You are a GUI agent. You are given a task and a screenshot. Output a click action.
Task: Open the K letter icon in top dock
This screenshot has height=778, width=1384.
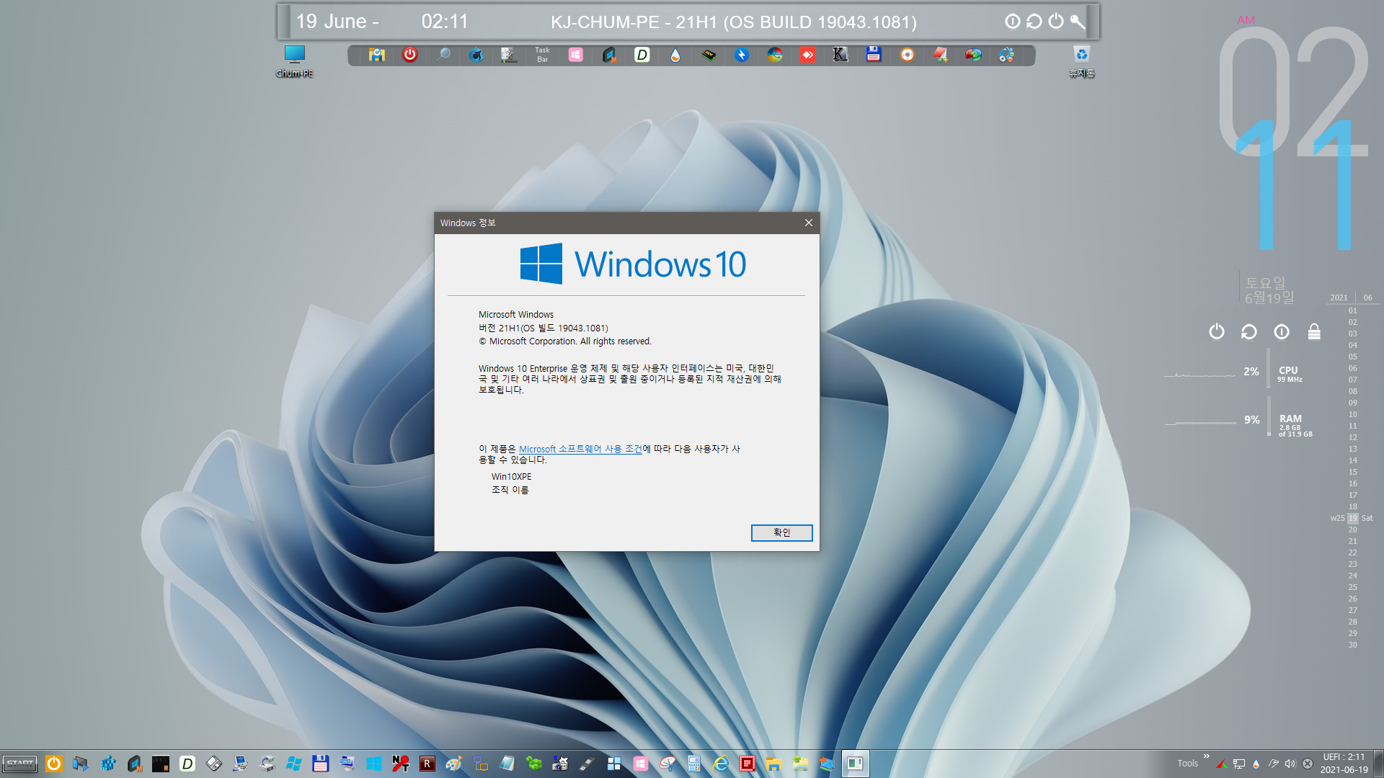point(840,55)
